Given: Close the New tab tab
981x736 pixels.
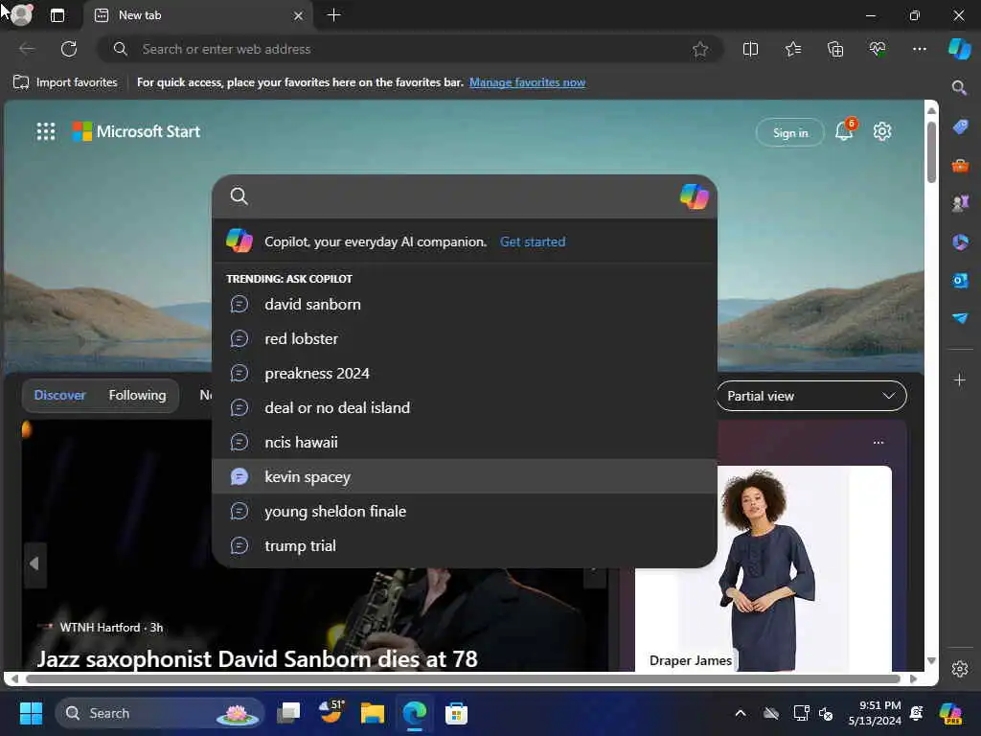Looking at the screenshot, I should point(299,15).
